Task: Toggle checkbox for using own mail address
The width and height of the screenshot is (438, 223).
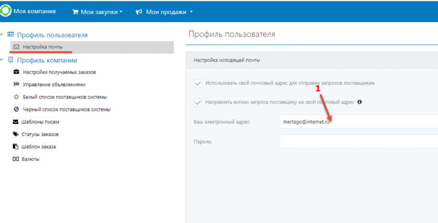Action: pyautogui.click(x=198, y=83)
